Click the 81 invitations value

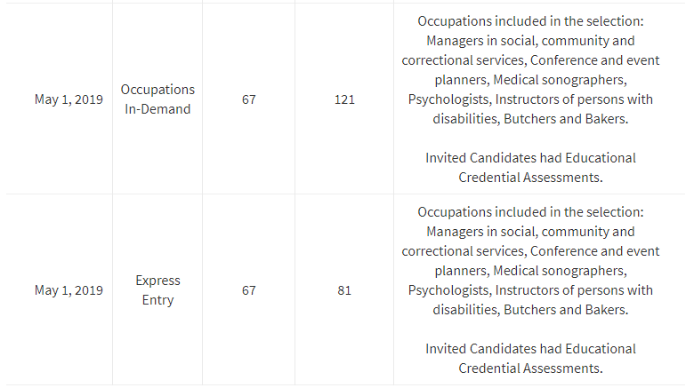344,290
